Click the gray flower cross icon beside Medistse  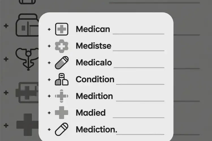point(61,46)
